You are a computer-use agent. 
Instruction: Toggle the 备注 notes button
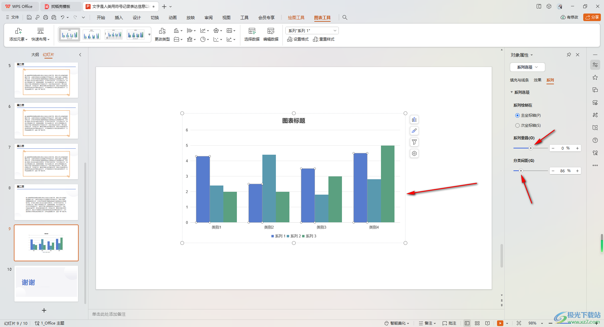point(427,323)
